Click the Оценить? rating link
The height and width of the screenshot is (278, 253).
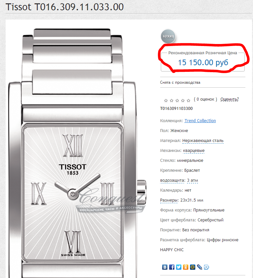(x=229, y=99)
